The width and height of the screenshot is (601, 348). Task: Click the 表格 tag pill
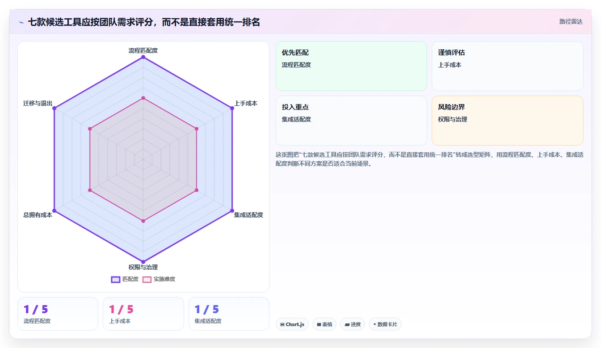pos(324,324)
